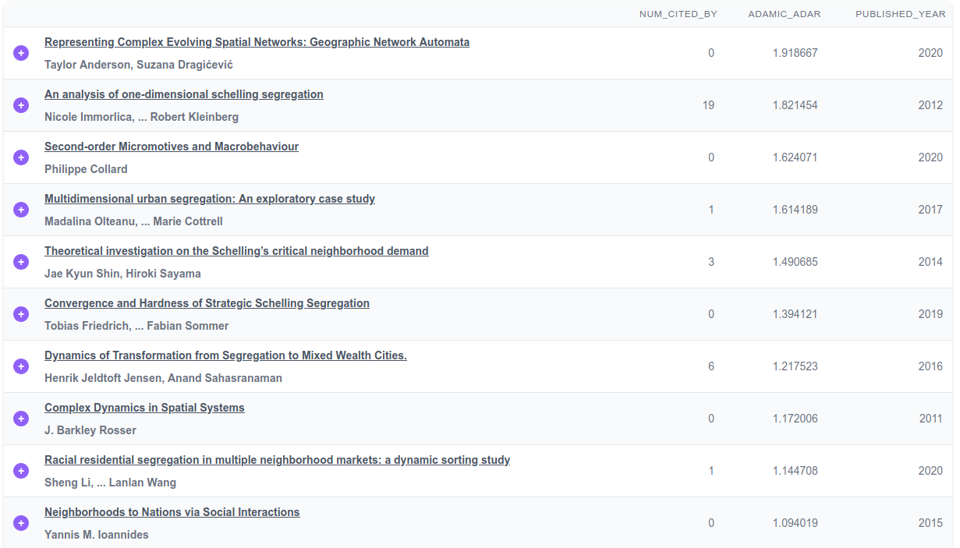Click plus icon for Mixed Wealth Cities paper

pos(21,366)
